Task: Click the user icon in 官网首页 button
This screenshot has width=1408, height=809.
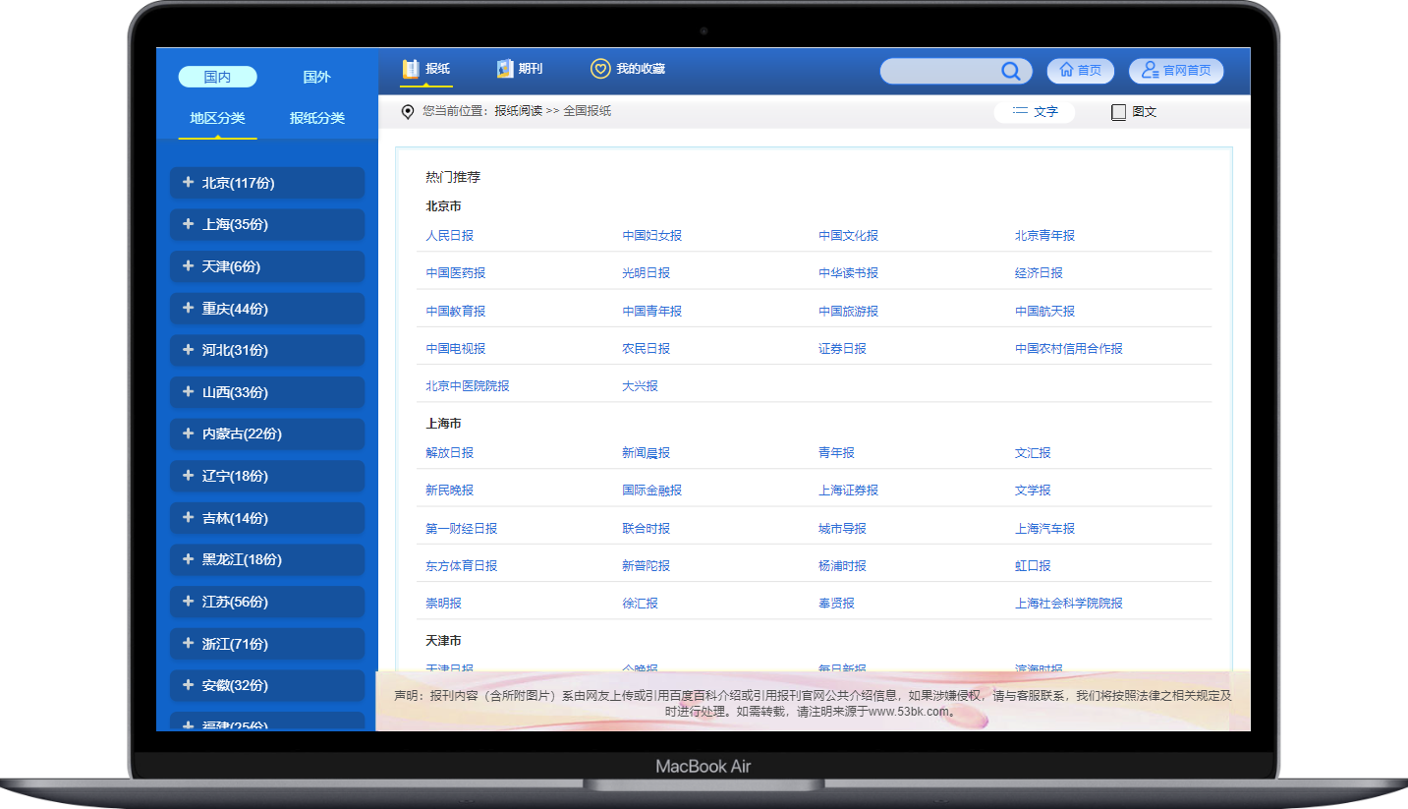Action: [1150, 71]
